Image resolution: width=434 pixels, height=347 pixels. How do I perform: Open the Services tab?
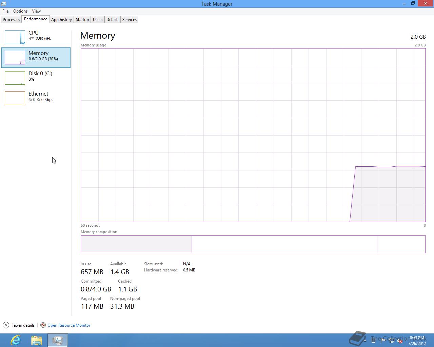click(130, 20)
